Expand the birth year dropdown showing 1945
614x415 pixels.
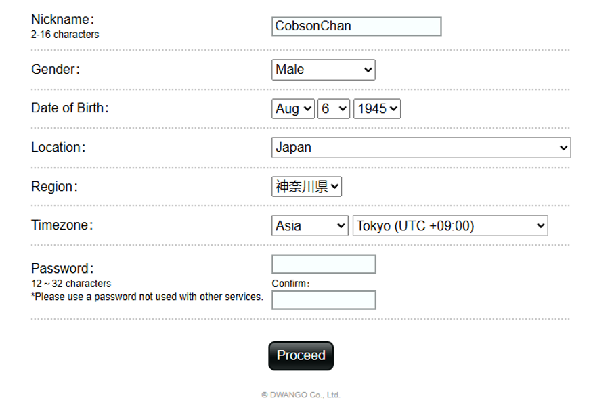pyautogui.click(x=377, y=108)
